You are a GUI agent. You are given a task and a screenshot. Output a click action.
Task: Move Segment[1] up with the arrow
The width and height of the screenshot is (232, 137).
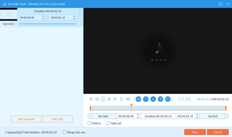point(80,13)
